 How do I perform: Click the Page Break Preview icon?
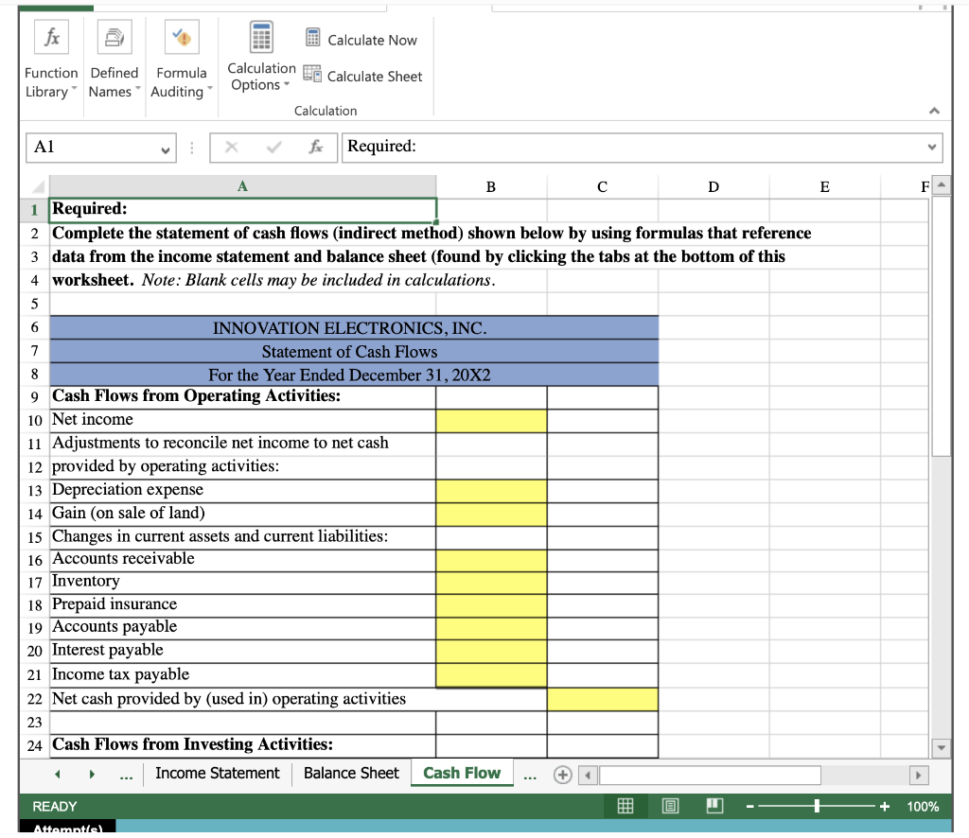pos(714,805)
